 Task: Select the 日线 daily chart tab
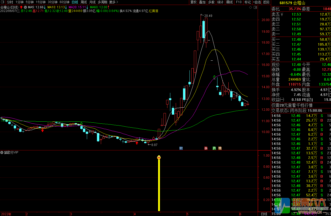pyautogui.click(x=75, y=2)
